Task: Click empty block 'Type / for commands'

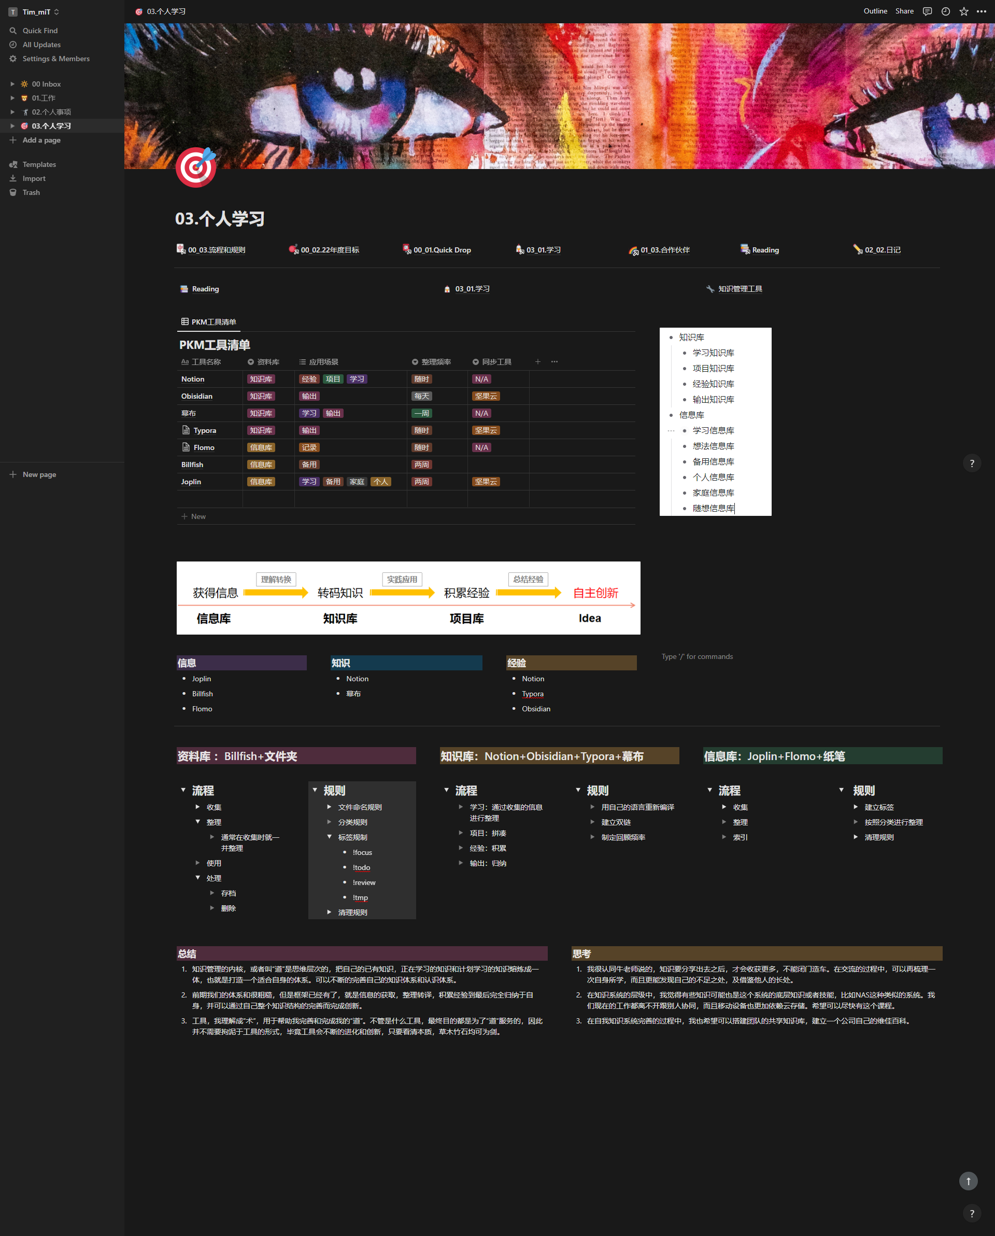Action: [697, 656]
